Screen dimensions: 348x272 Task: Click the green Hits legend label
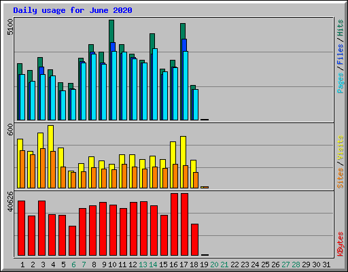tap(341, 28)
